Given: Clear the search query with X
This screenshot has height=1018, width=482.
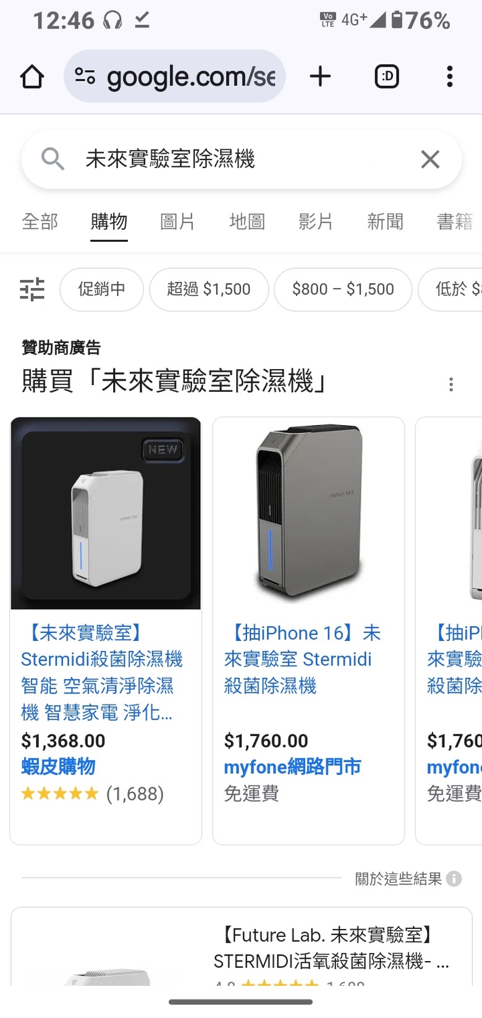Looking at the screenshot, I should (430, 159).
